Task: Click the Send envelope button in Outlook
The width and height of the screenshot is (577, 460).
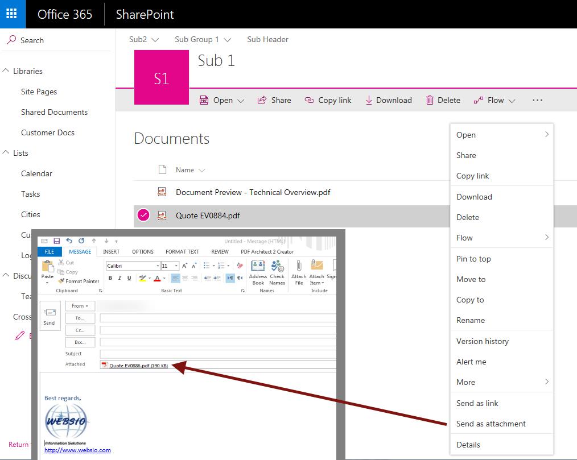Action: pyautogui.click(x=50, y=316)
